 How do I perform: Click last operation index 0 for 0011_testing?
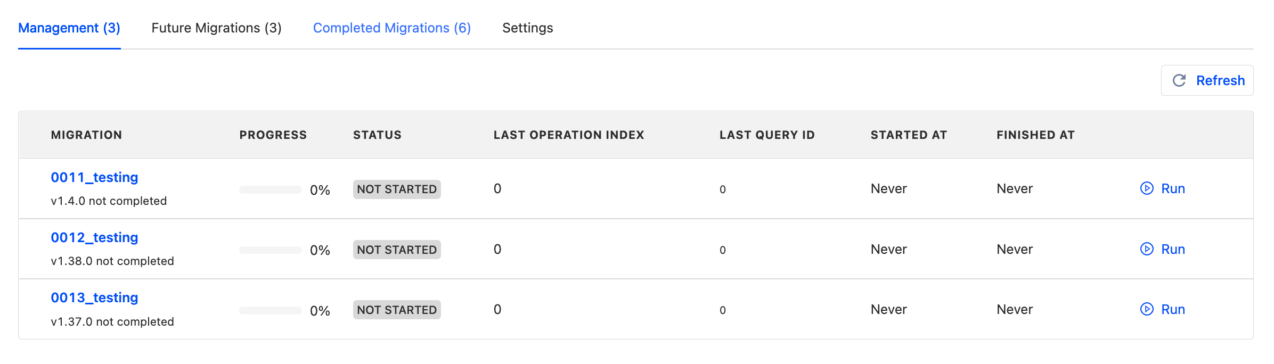point(497,189)
